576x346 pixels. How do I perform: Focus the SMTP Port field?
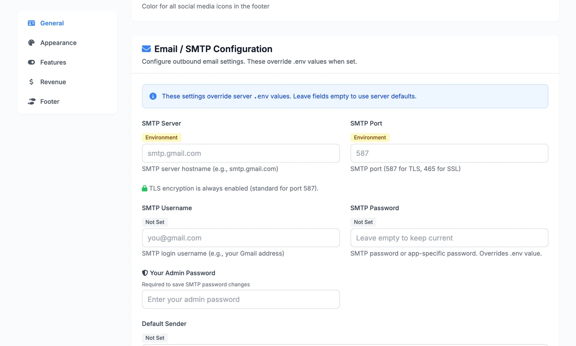[449, 153]
